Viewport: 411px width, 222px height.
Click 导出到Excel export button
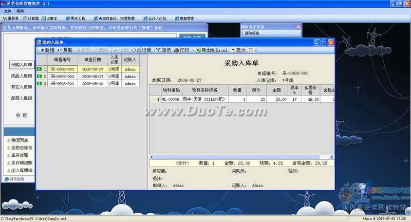pos(212,50)
